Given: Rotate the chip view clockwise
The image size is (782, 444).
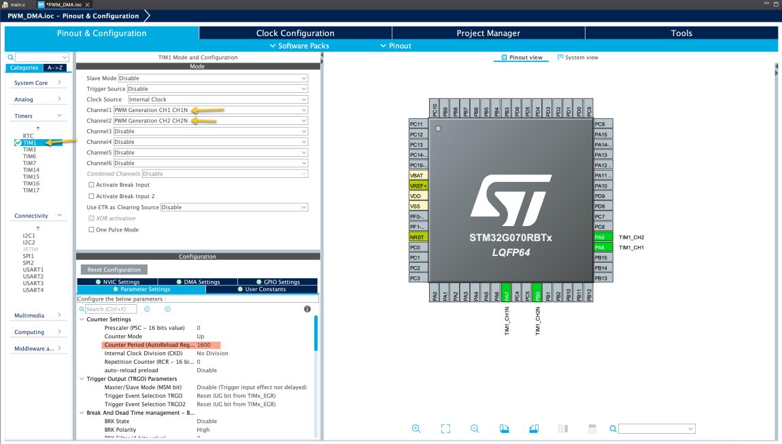Looking at the screenshot, I should coord(504,428).
